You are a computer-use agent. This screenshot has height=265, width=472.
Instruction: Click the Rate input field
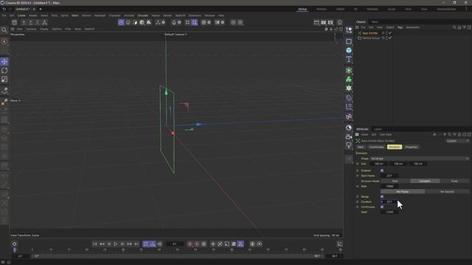[x=389, y=186]
